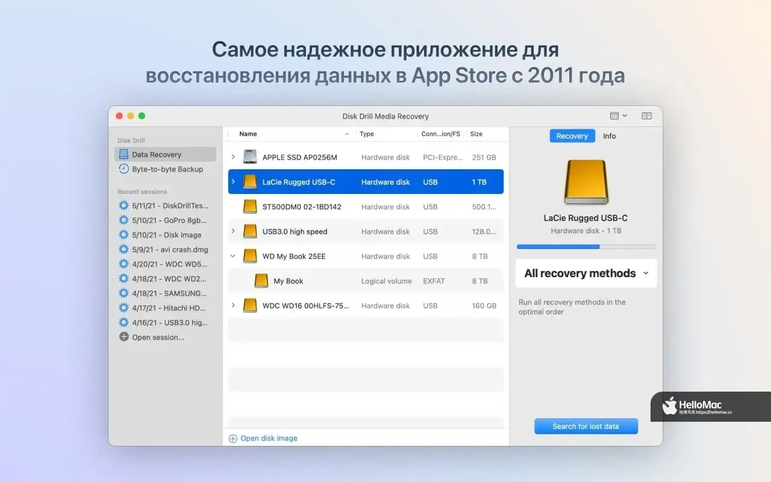Toggle the side panel toolbar icon

pos(646,116)
